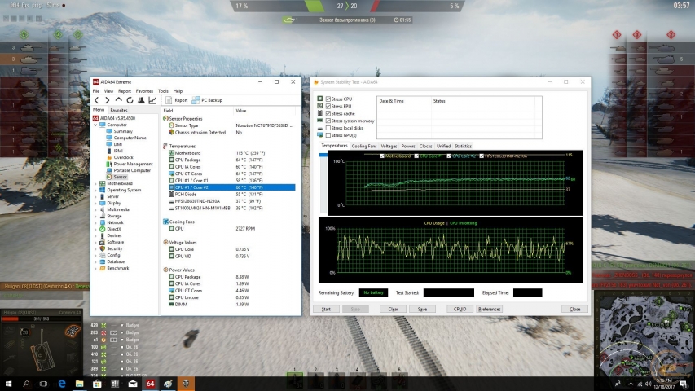Toggle Stress system memory checkbox
The width and height of the screenshot is (695, 391).
pyautogui.click(x=328, y=121)
